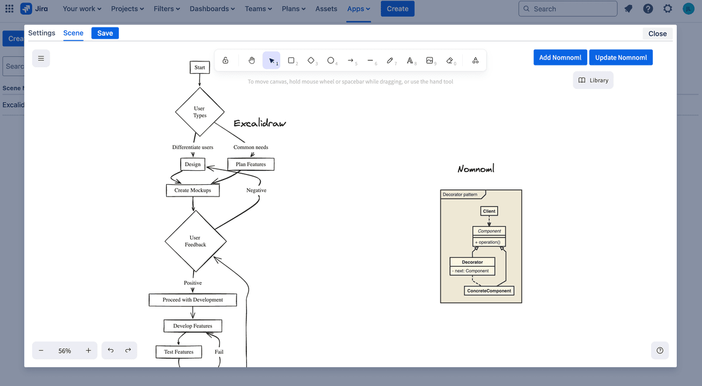Viewport: 702px width, 386px height.
Task: Click the Update Nomnoml button
Action: click(x=621, y=57)
